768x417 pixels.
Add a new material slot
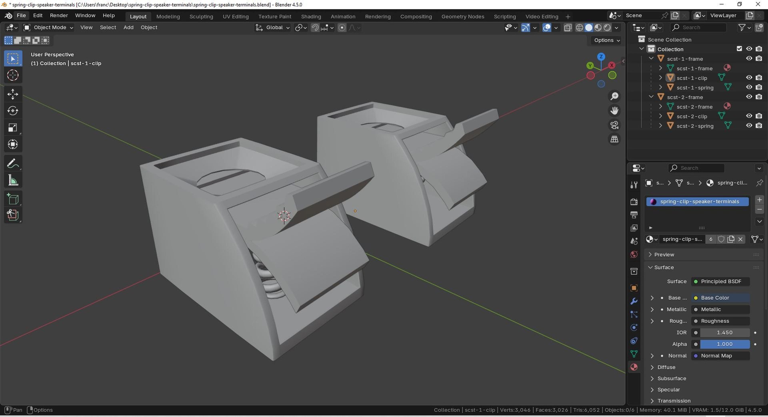tap(759, 200)
